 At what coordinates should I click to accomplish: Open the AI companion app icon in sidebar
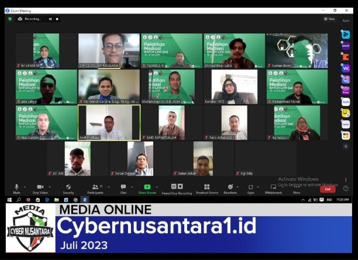(x=346, y=79)
